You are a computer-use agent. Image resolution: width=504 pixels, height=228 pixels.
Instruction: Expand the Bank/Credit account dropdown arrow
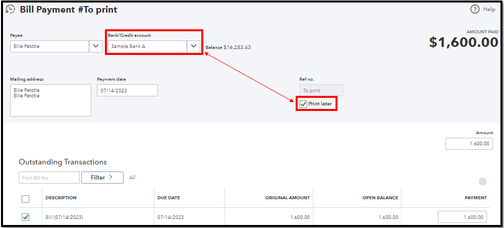pyautogui.click(x=194, y=46)
